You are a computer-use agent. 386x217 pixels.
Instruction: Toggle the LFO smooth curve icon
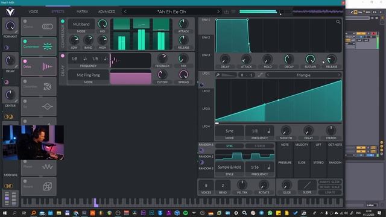[260, 75]
